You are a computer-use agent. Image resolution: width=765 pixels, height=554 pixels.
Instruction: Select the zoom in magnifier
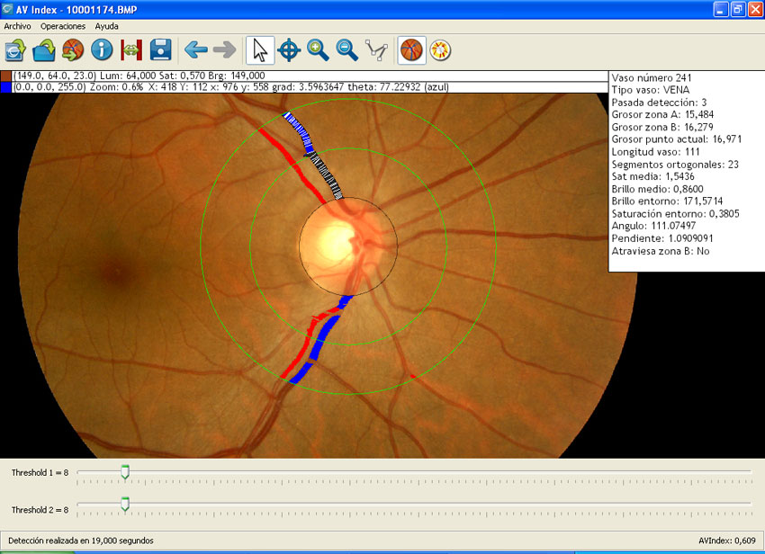[x=318, y=49]
